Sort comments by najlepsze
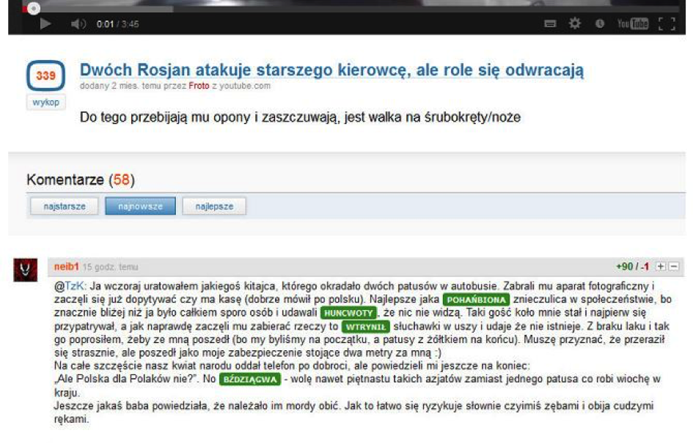Viewport: 693px width, 444px height. 214,207
